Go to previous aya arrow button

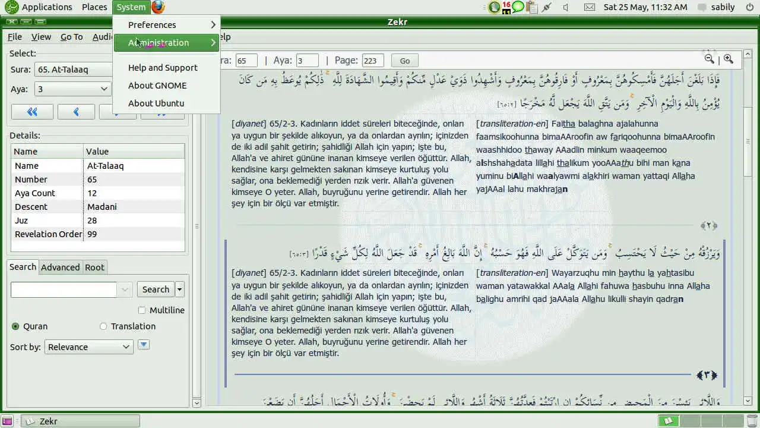76,112
